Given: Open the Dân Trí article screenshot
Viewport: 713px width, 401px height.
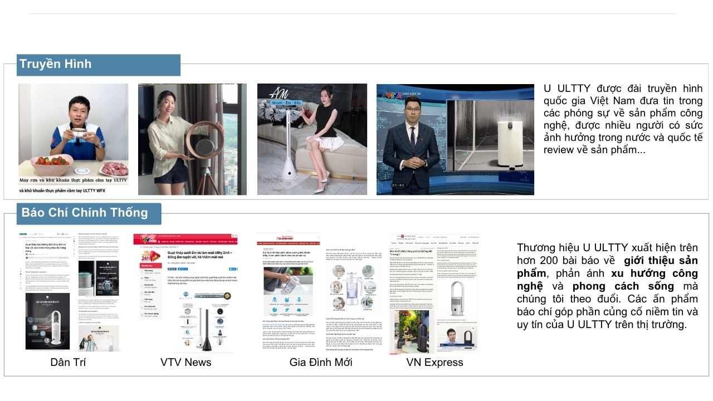Looking at the screenshot, I should [72, 292].
